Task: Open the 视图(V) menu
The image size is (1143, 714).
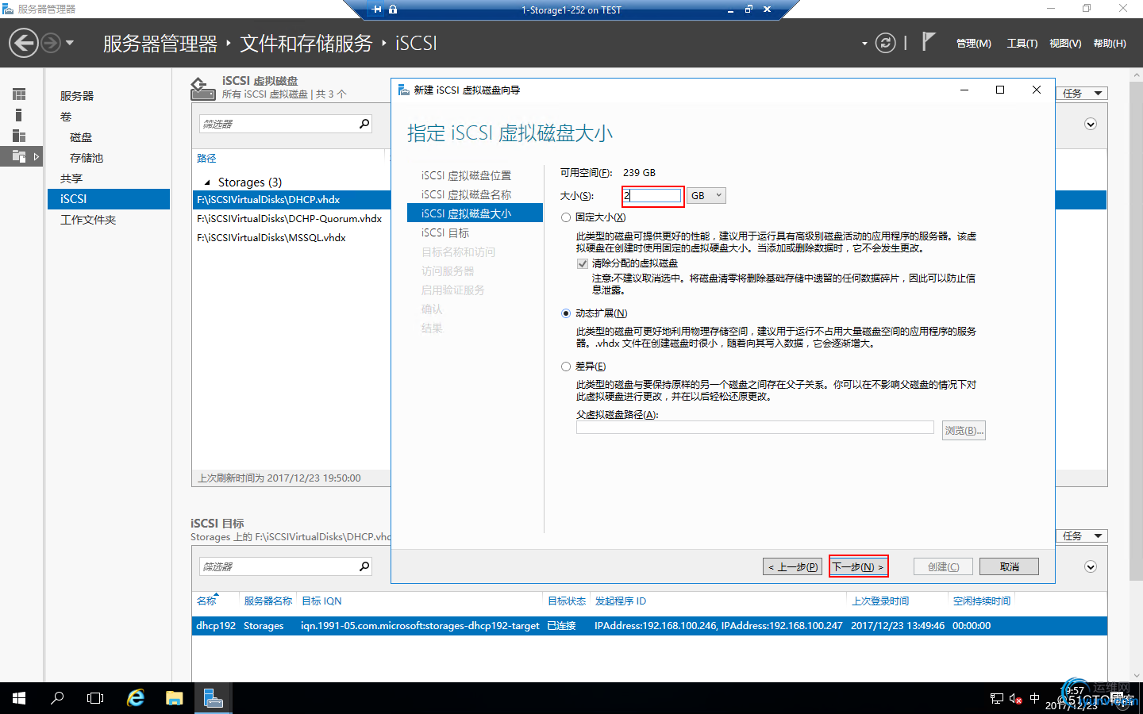Action: tap(1065, 44)
